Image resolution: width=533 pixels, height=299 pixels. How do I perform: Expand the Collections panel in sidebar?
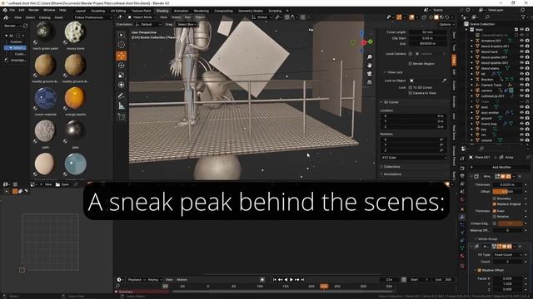[391, 167]
